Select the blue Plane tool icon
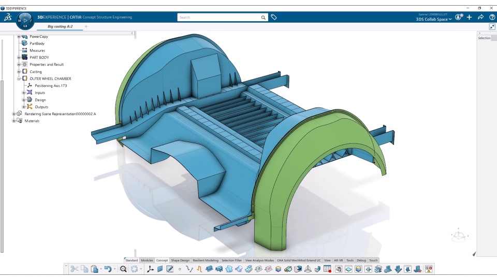The width and height of the screenshot is (497, 279). coord(160,269)
